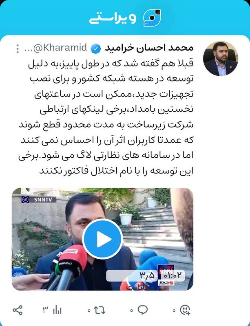Add a reaction with the smiley-plus icon
This screenshot has height=326, width=250.
pyautogui.click(x=185, y=310)
